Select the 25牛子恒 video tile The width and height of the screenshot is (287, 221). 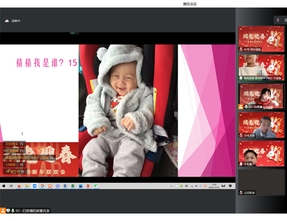click(261, 125)
